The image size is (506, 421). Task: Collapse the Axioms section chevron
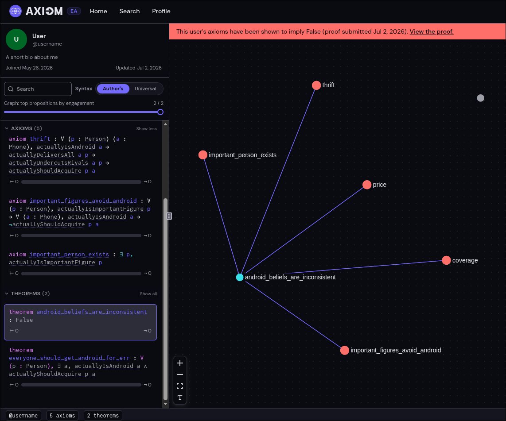(7, 128)
